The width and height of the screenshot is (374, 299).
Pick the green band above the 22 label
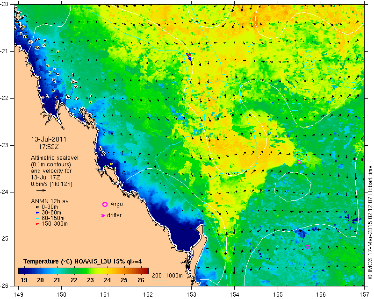pos(74,271)
